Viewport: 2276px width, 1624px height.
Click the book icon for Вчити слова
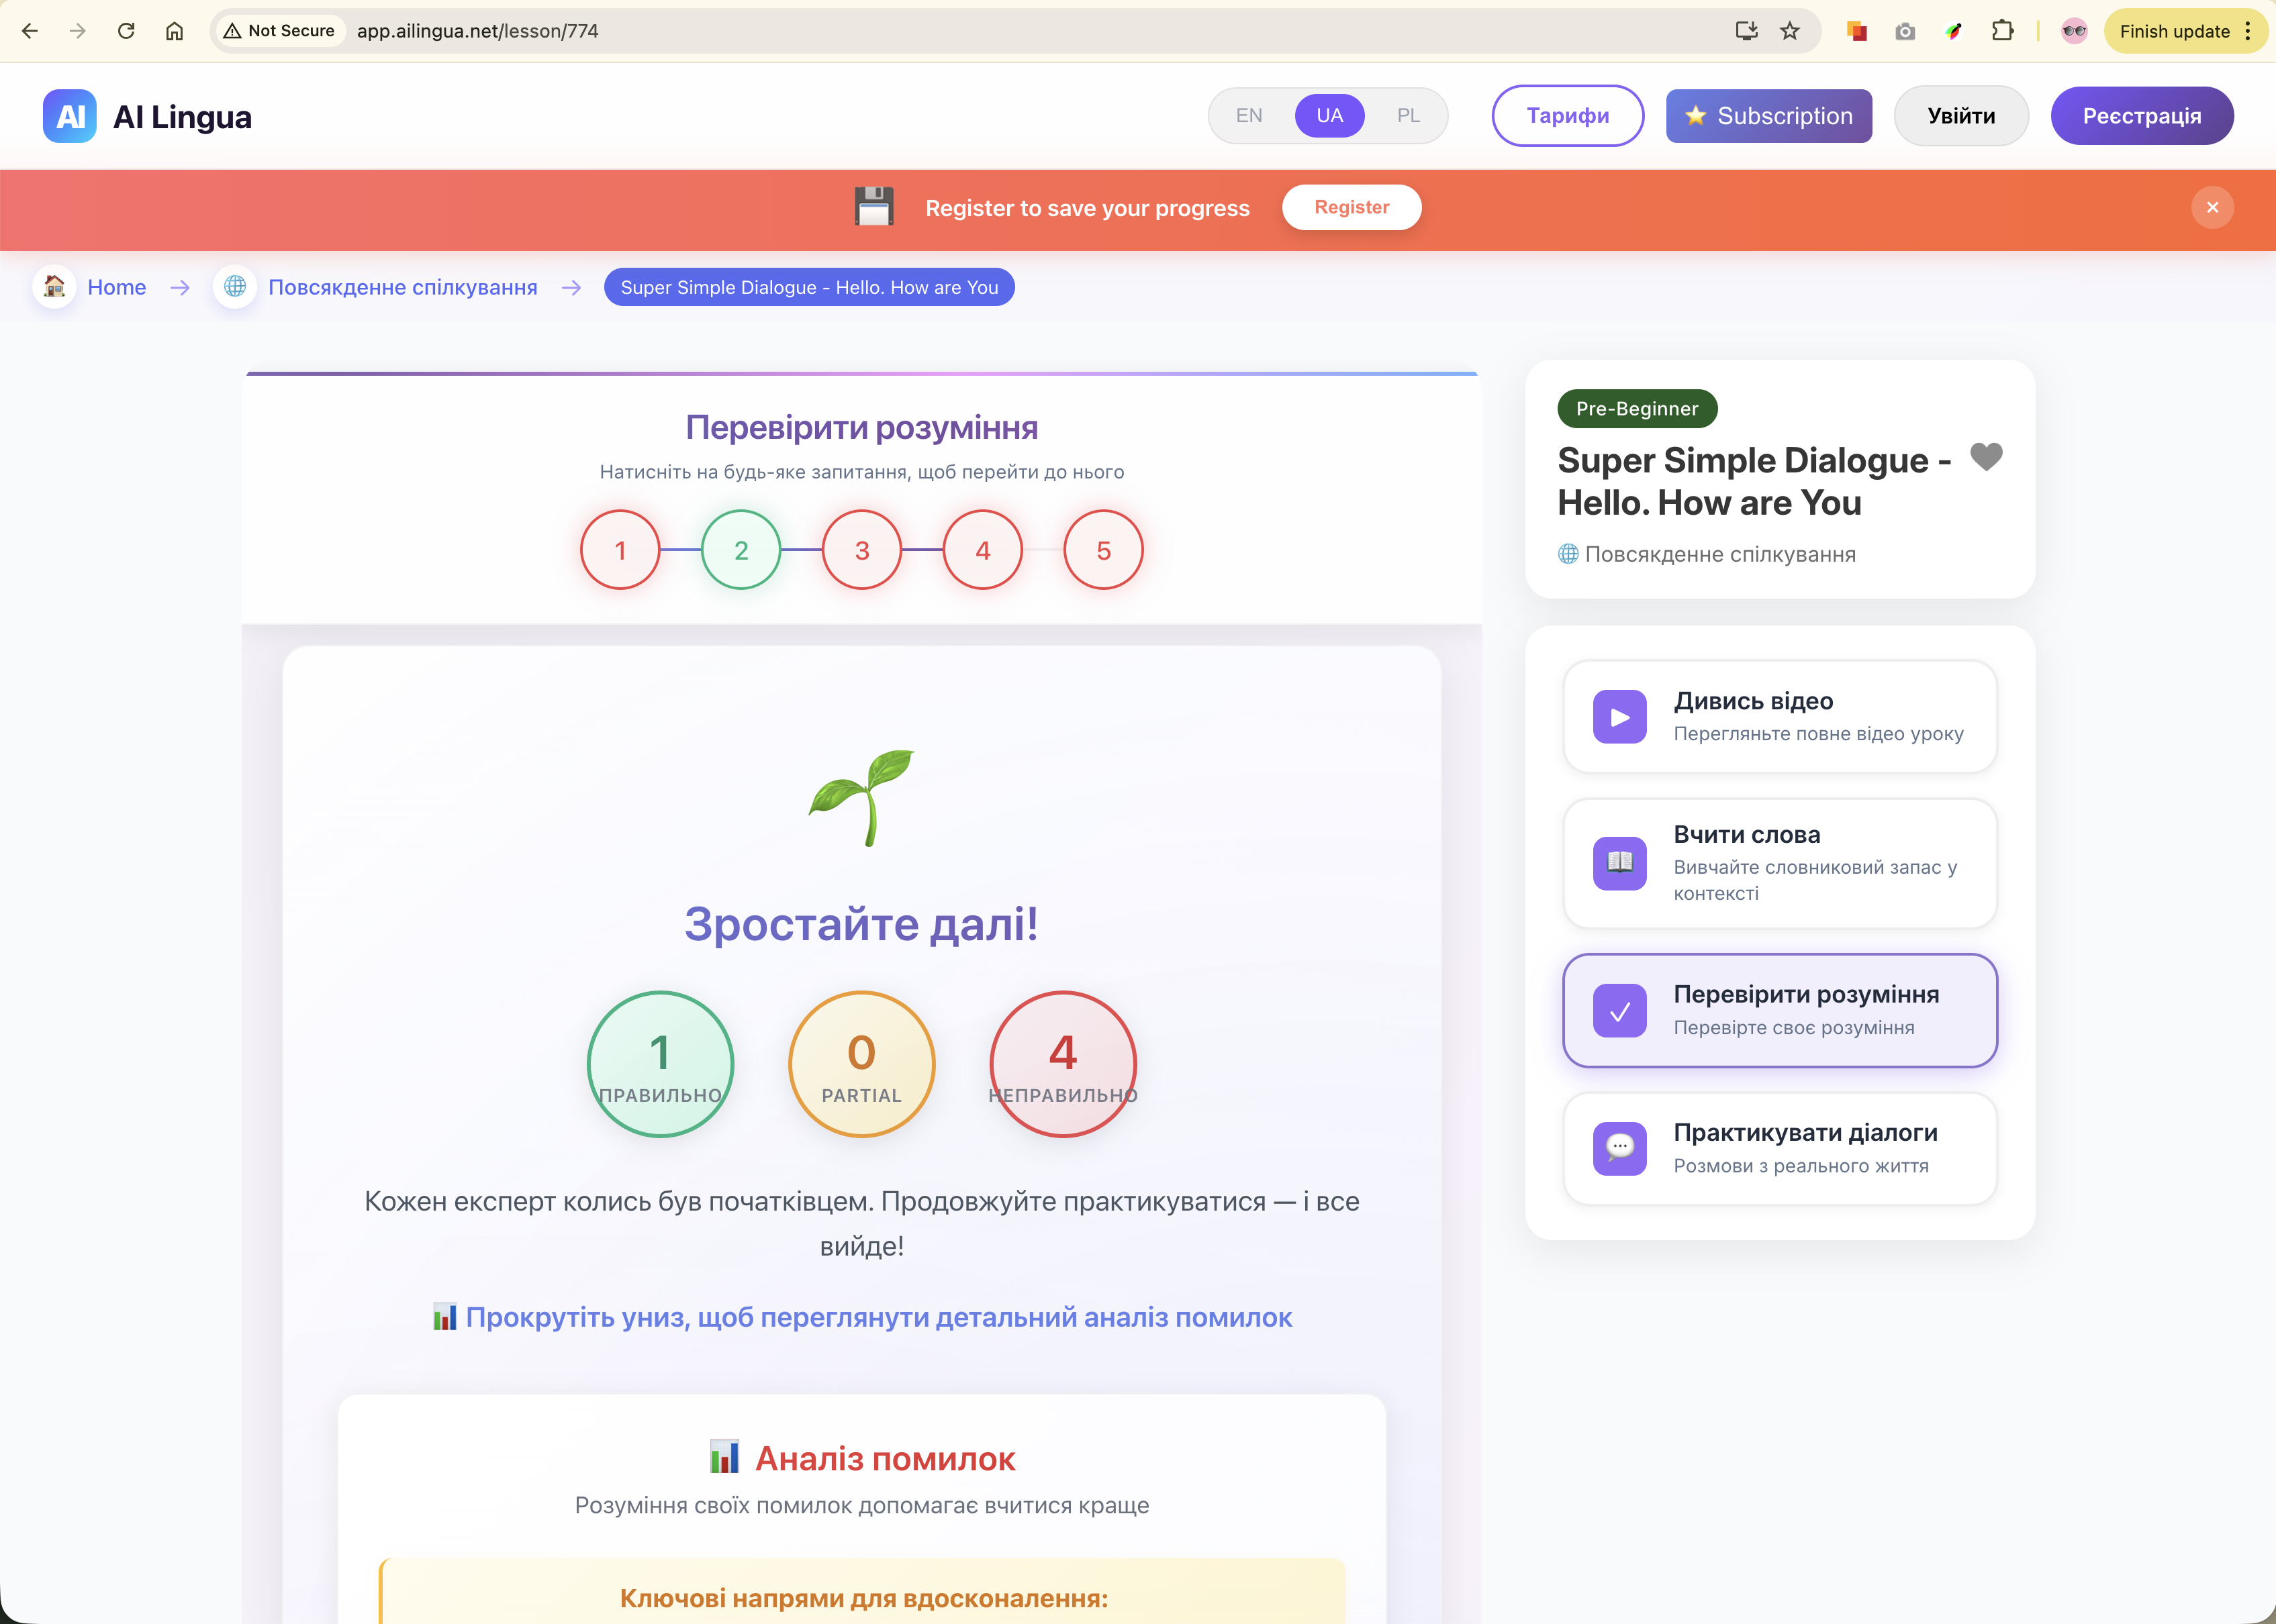pyautogui.click(x=1619, y=862)
